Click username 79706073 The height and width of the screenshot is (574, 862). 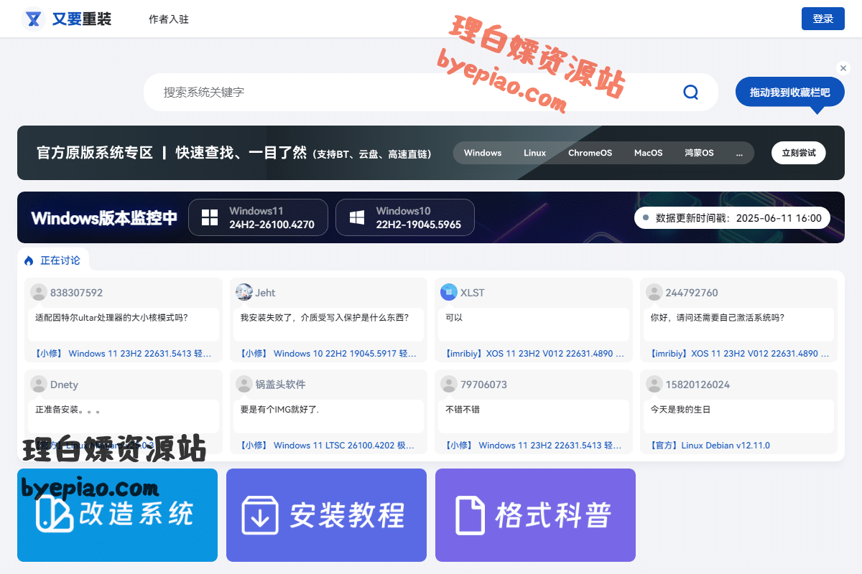pyautogui.click(x=483, y=385)
